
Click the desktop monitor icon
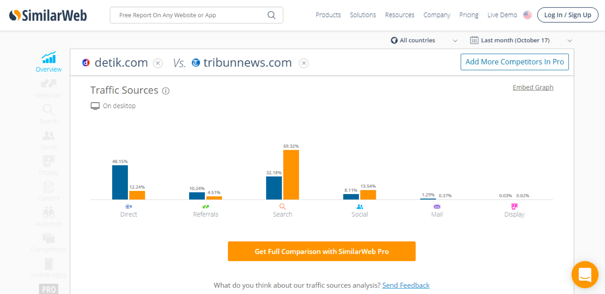tap(95, 106)
